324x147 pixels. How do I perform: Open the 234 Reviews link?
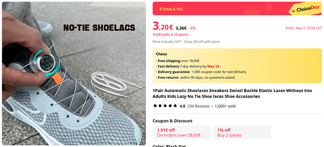pos(198,106)
